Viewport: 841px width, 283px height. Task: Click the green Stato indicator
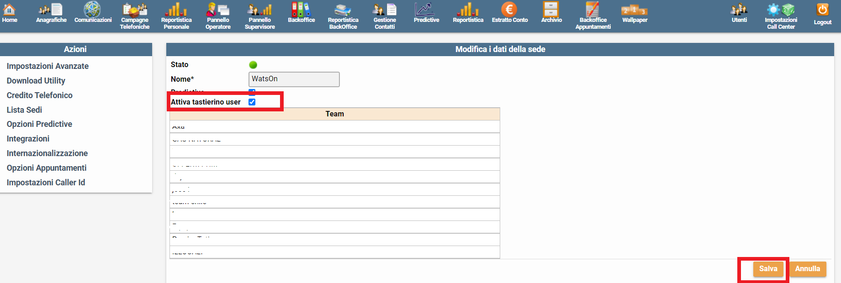[253, 65]
